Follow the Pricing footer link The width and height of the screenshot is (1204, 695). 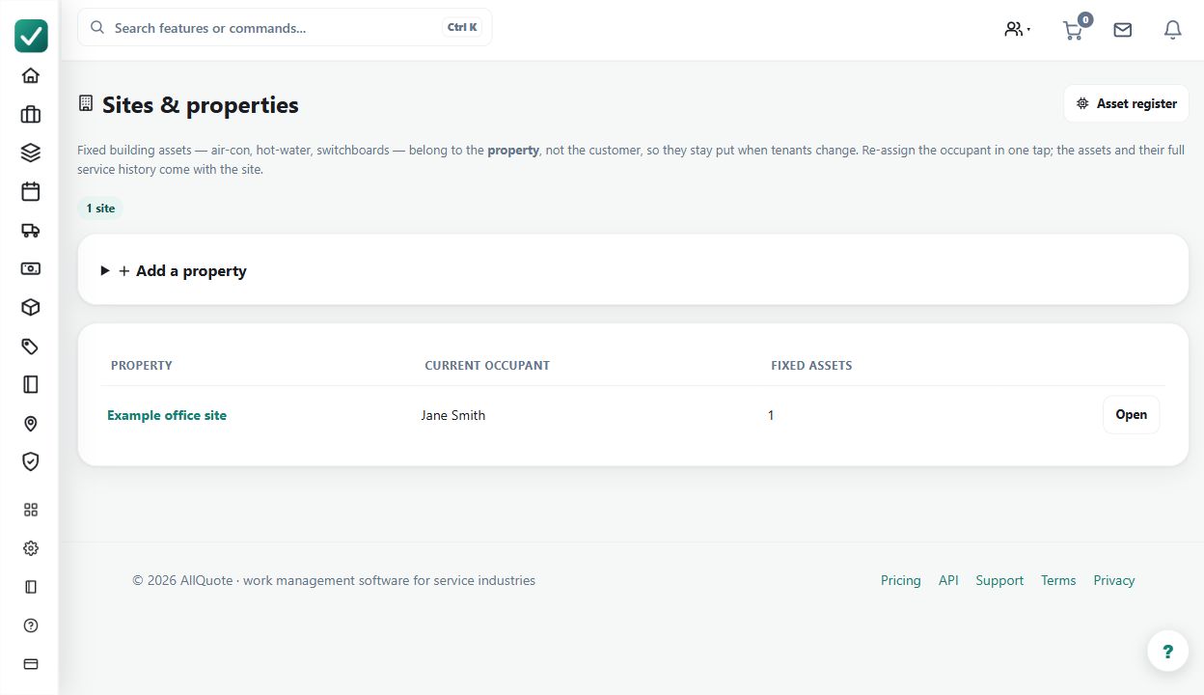tap(901, 580)
